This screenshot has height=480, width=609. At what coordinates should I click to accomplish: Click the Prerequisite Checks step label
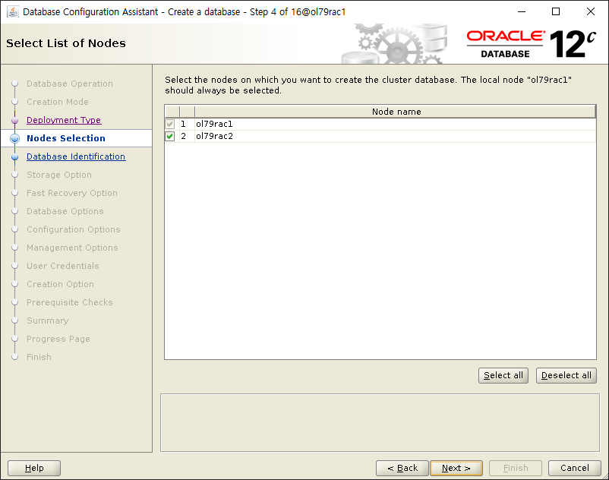tap(70, 302)
